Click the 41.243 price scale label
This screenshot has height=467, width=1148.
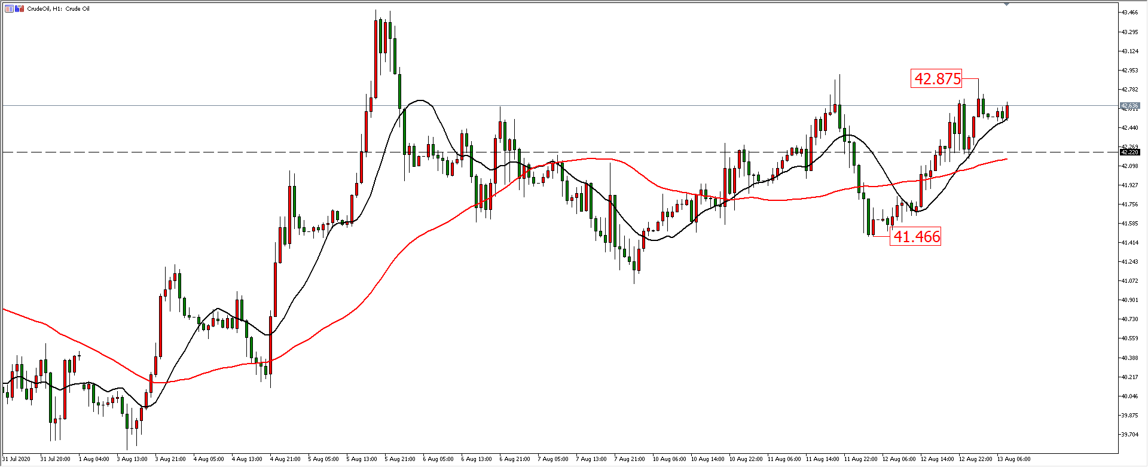(x=1129, y=261)
